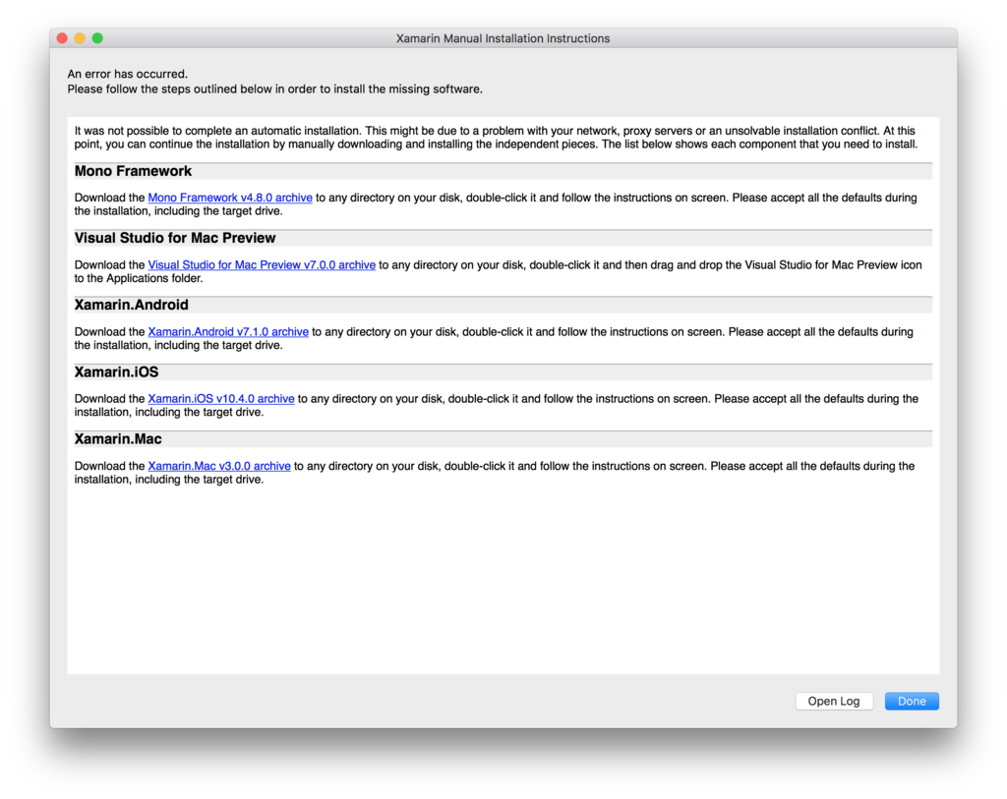Image resolution: width=1007 pixels, height=799 pixels.
Task: Click the paragraph starting 'It was not possible'
Action: [x=496, y=138]
